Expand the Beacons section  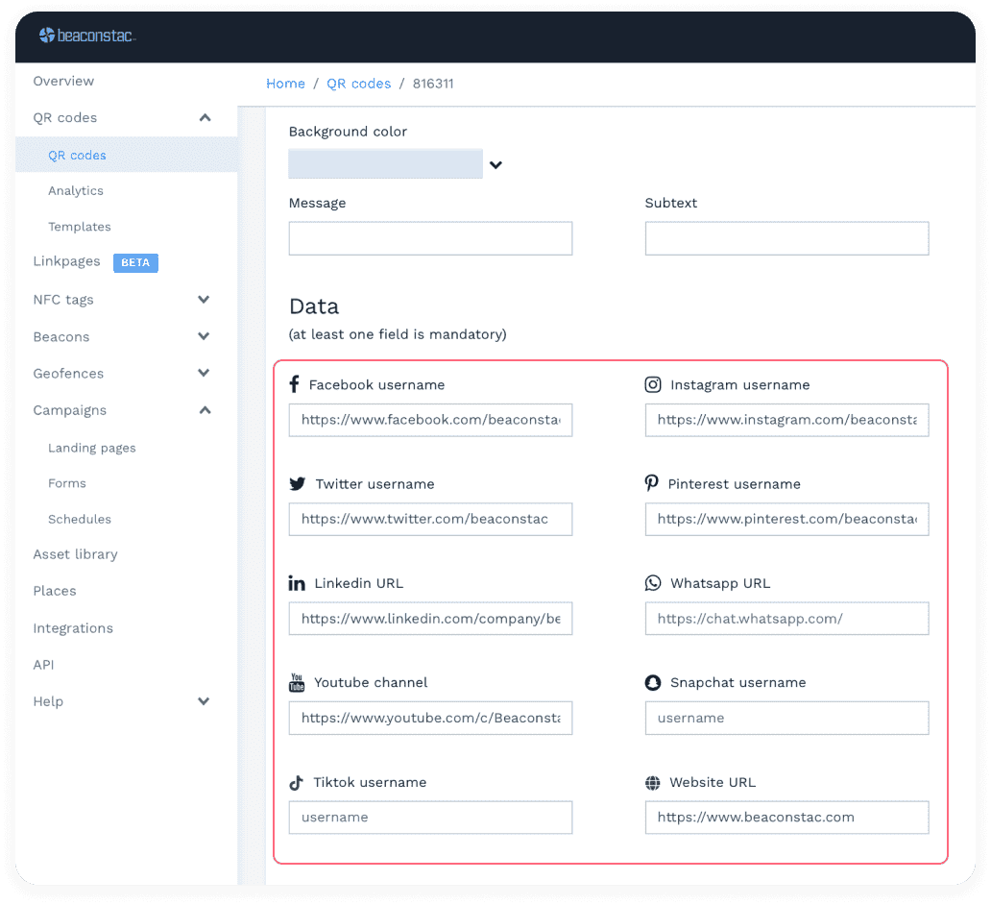[204, 336]
